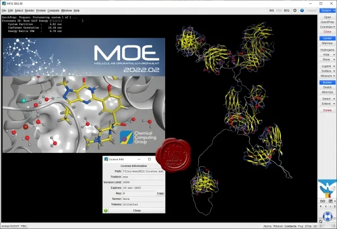Click the MOE icon in License Info title bar
Image resolution: width=337 pixels, height=229 pixels.
click(x=106, y=159)
